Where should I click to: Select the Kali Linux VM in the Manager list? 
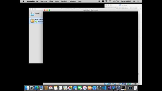(x=36, y=21)
